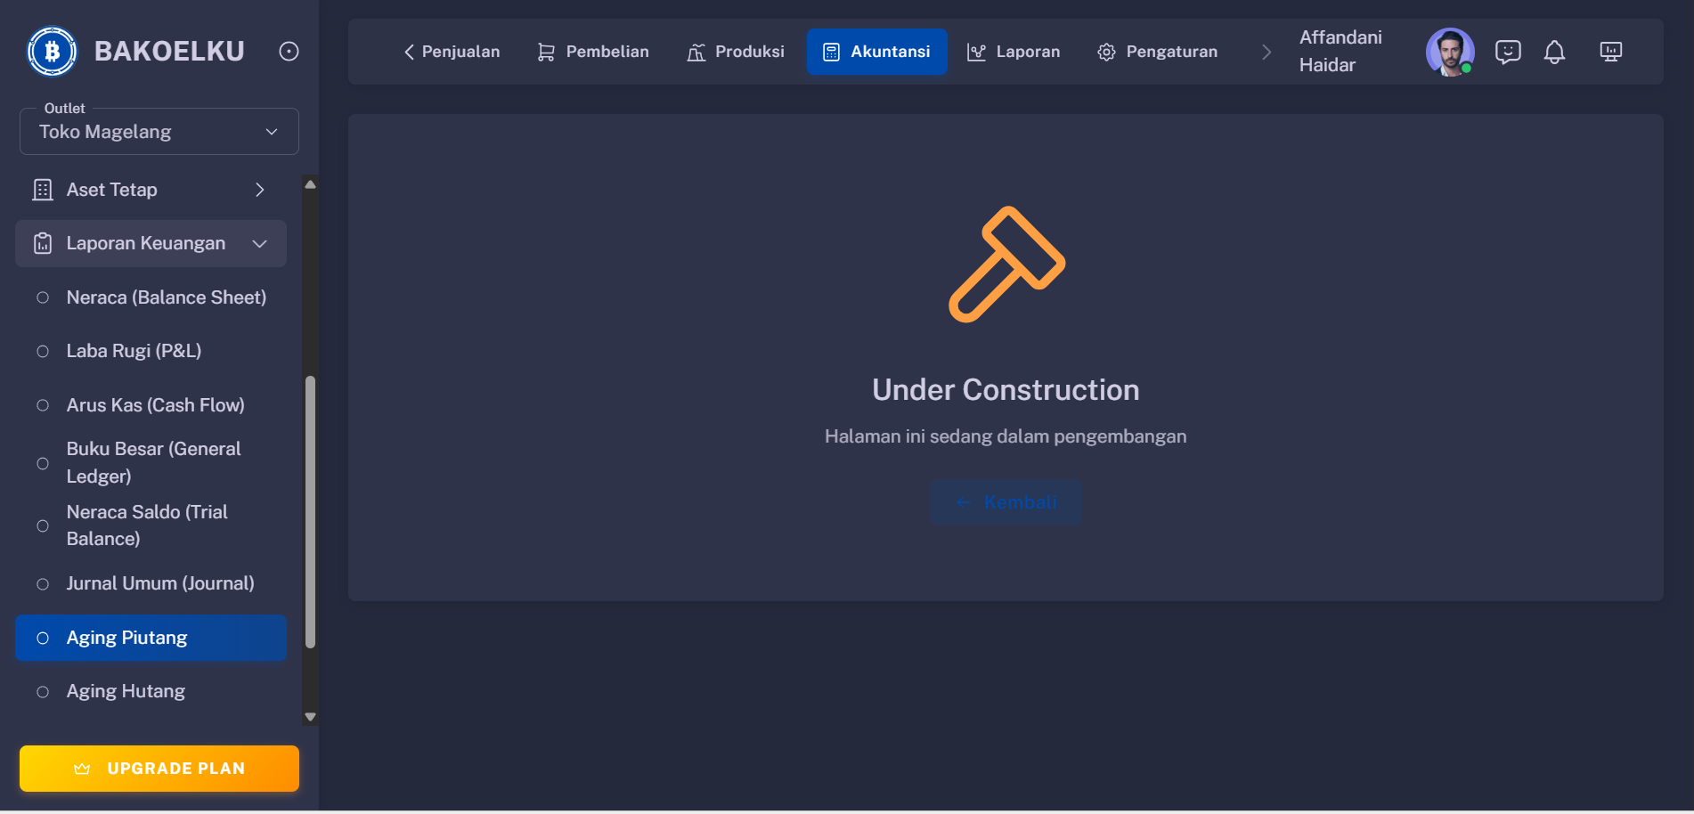Collapse the Laporan Keuangan section chevron
Screen dimensions: 1694x814
pos(260,243)
